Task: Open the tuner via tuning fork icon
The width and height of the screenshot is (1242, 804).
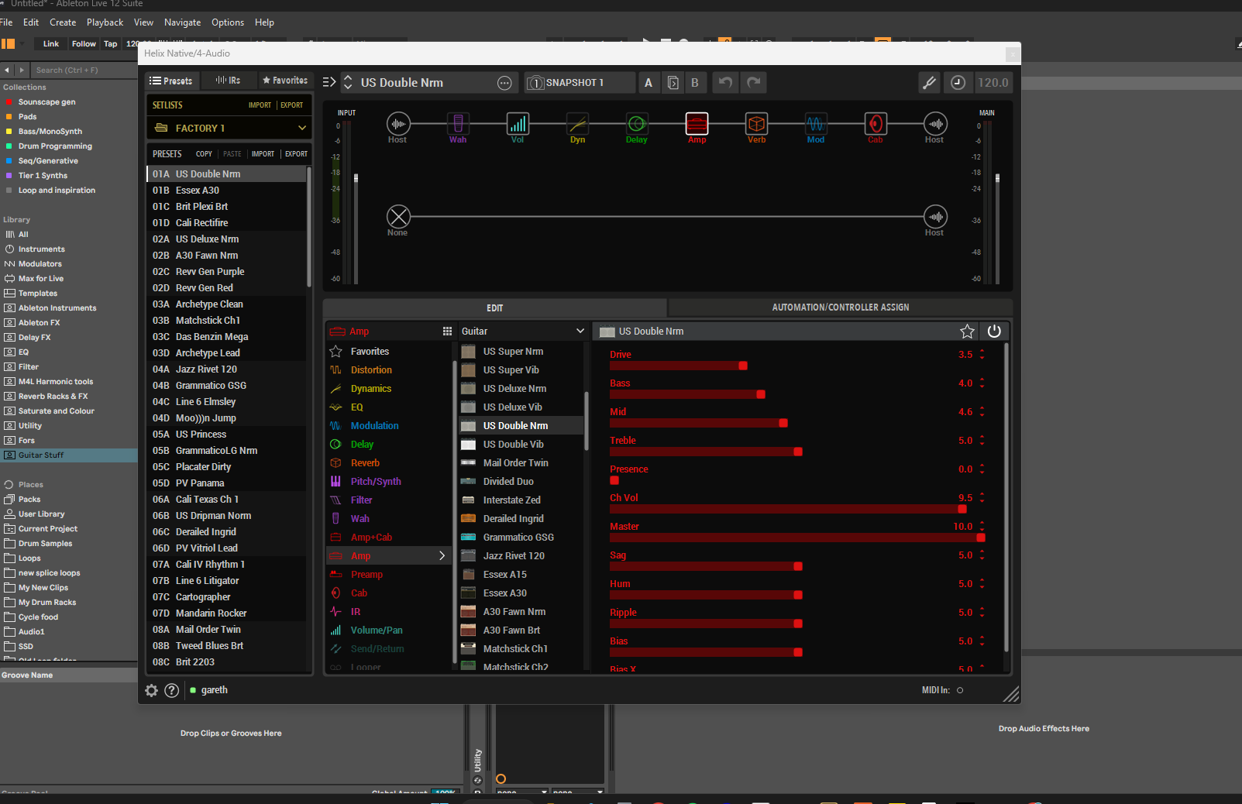Action: pyautogui.click(x=929, y=82)
